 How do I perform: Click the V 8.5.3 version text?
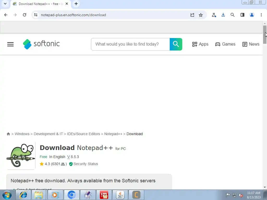(x=73, y=157)
